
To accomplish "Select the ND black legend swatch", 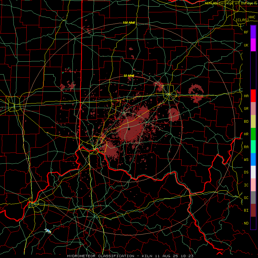I will pyautogui.click(x=253, y=223).
